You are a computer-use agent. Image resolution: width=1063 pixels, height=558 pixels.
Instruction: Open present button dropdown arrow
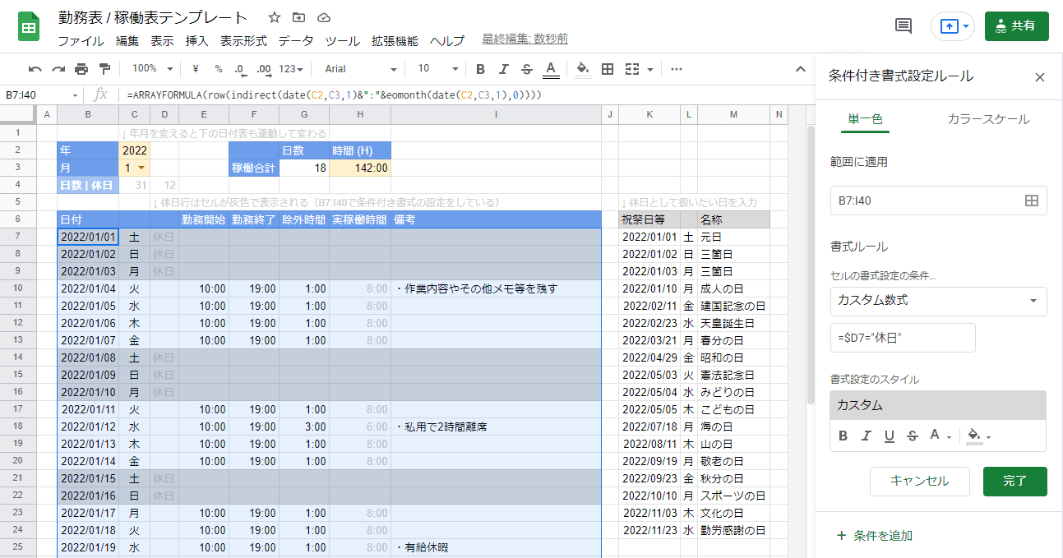[x=966, y=26]
